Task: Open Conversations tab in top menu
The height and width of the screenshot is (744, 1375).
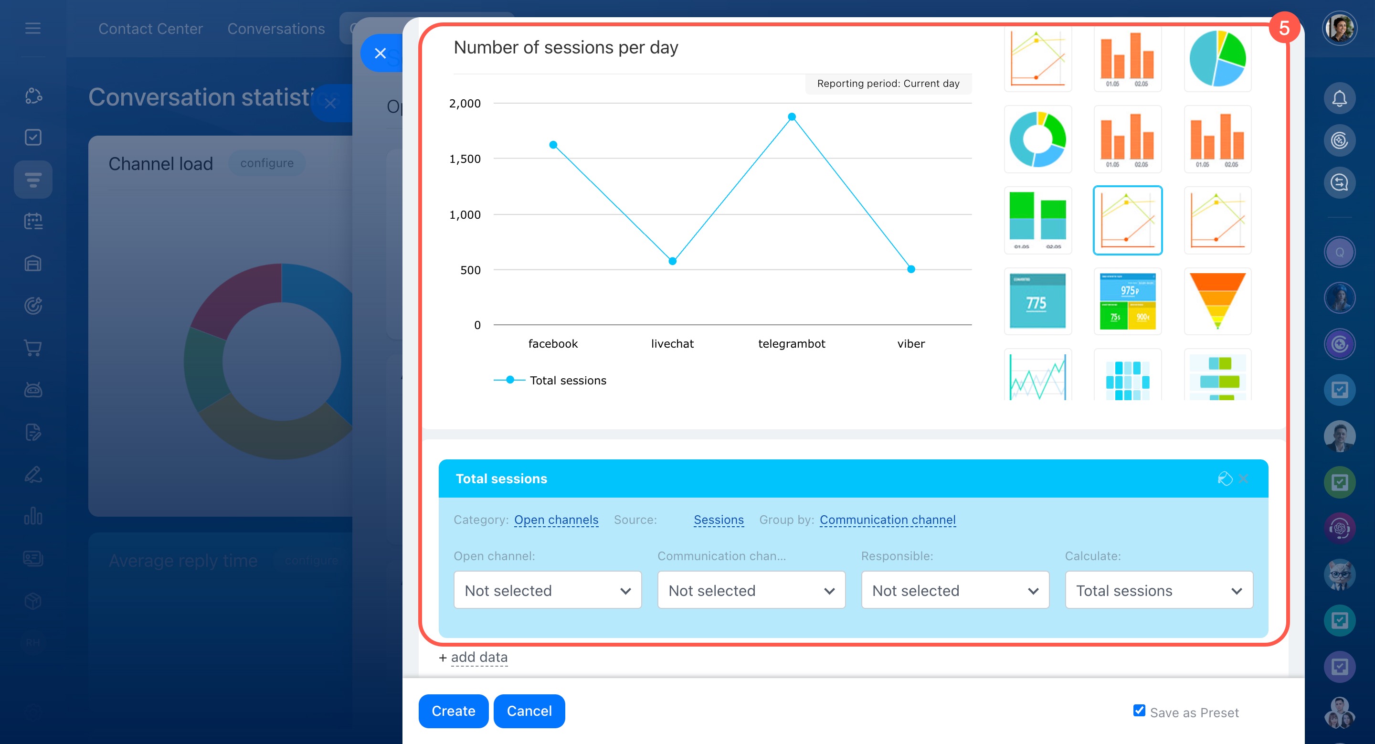Action: point(276,29)
